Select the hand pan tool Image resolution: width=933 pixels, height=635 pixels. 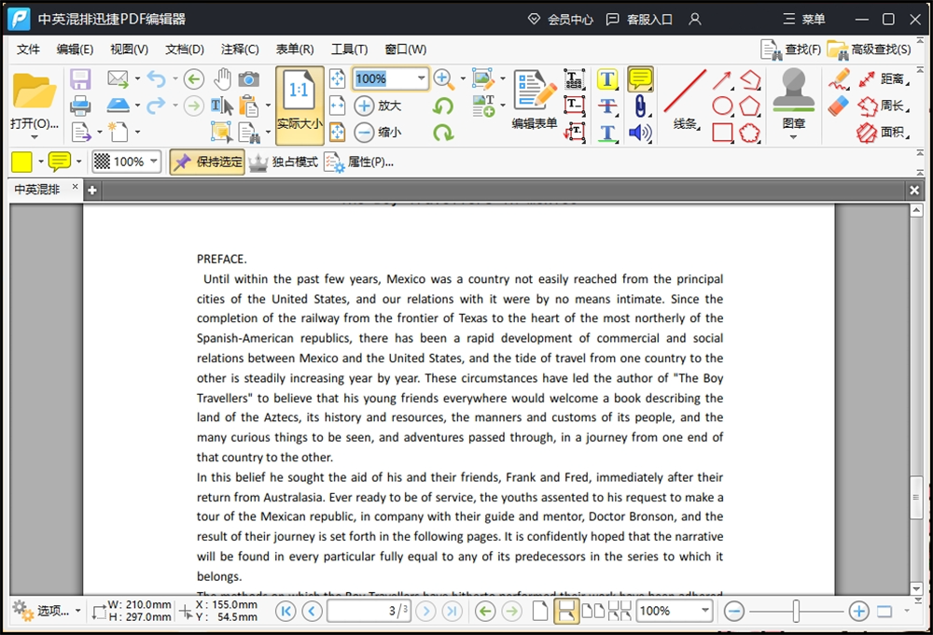tap(223, 78)
